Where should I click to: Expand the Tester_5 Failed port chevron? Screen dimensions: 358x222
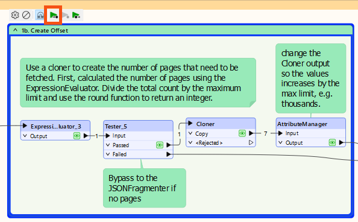[x=108, y=154]
